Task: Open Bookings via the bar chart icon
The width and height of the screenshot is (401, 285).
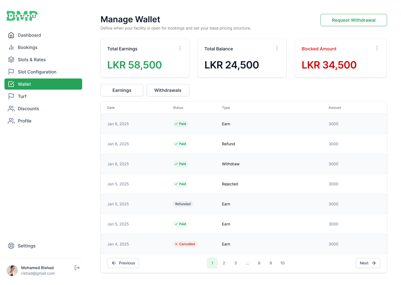Action: pyautogui.click(x=11, y=47)
